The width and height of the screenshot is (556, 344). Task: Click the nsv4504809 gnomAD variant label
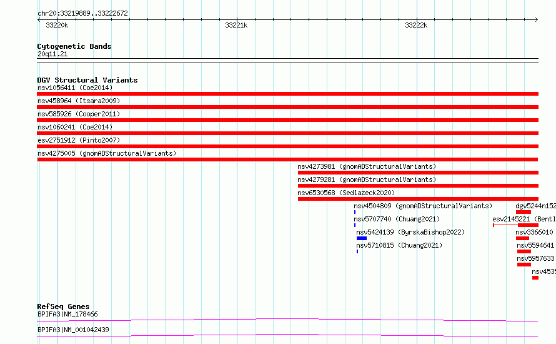click(423, 206)
